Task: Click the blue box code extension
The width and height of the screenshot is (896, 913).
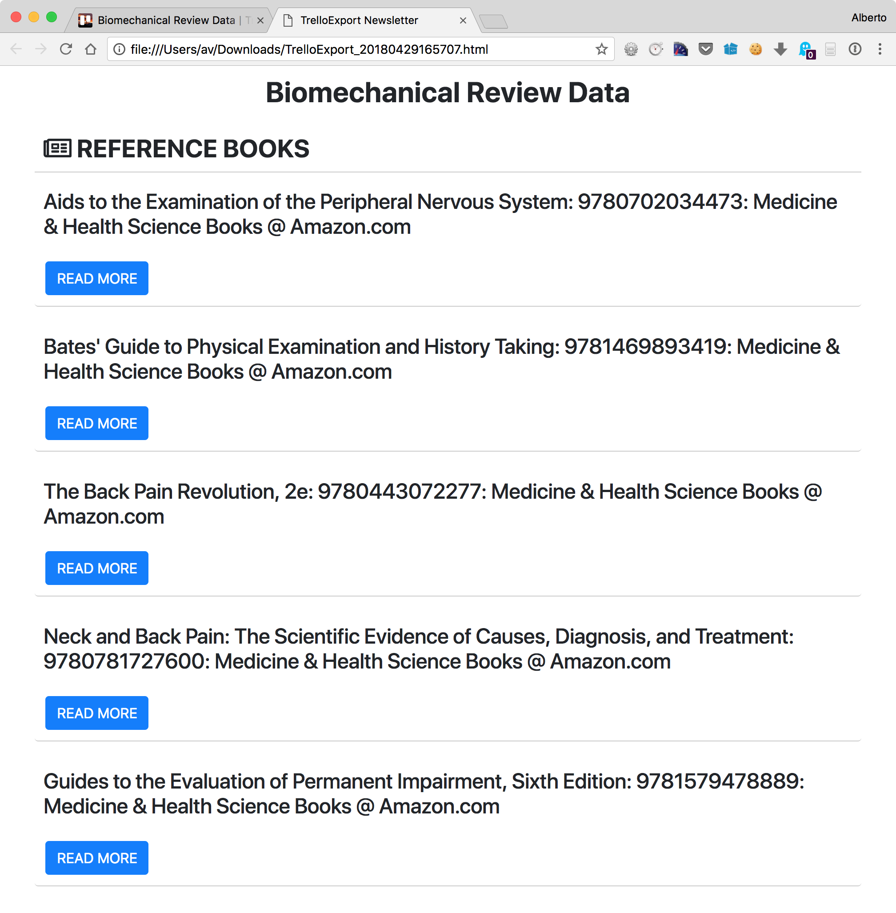Action: (730, 49)
